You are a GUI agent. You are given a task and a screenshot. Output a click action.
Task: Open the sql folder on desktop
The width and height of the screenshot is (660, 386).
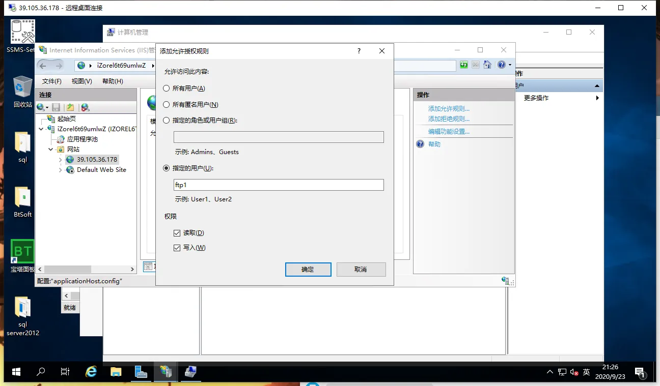(22, 146)
